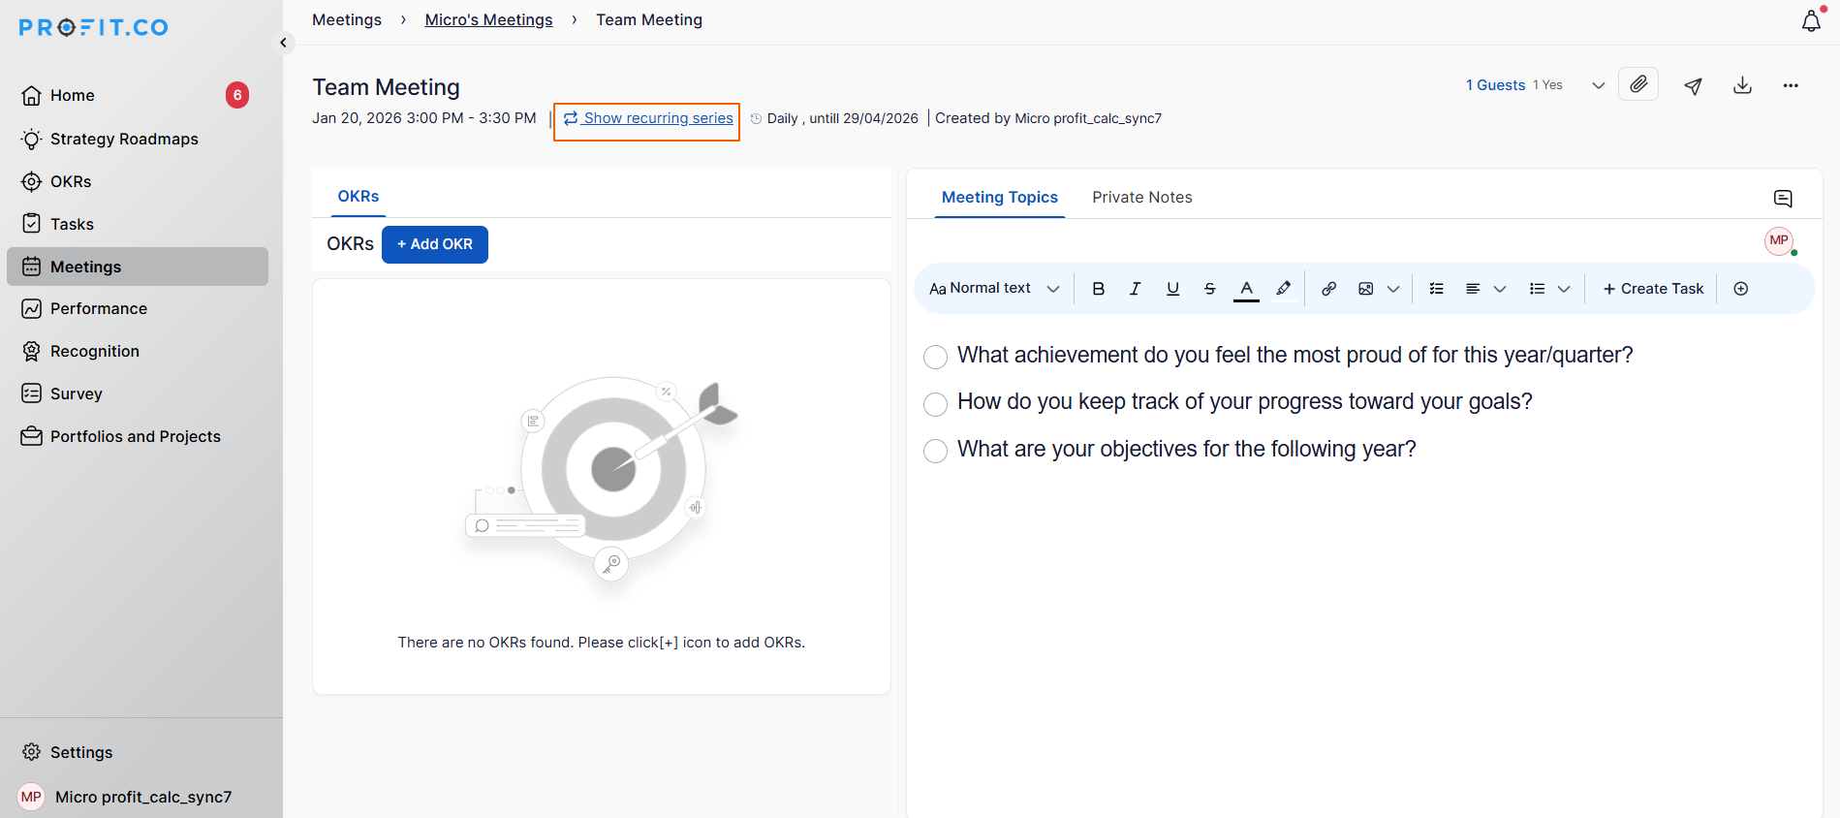Viewport: 1840px width, 818px height.
Task: Collapse the left sidebar panel
Action: click(283, 43)
